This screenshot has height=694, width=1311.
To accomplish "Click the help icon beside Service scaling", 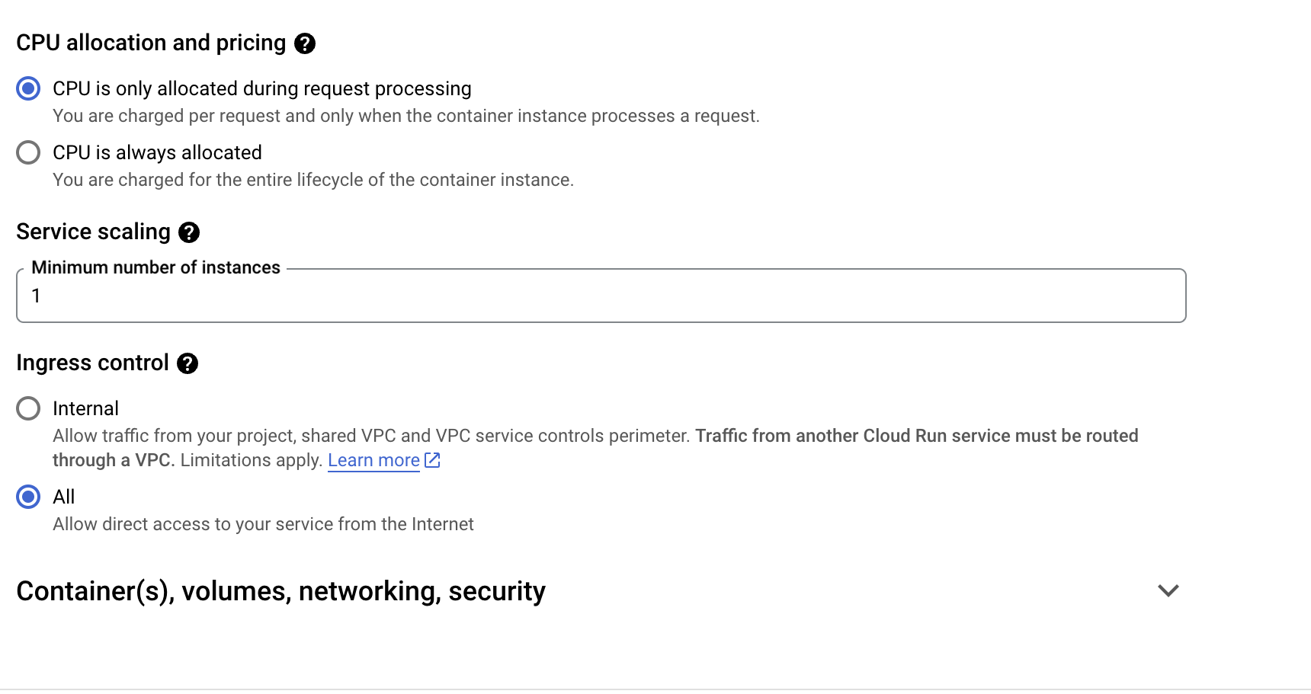I will (189, 232).
